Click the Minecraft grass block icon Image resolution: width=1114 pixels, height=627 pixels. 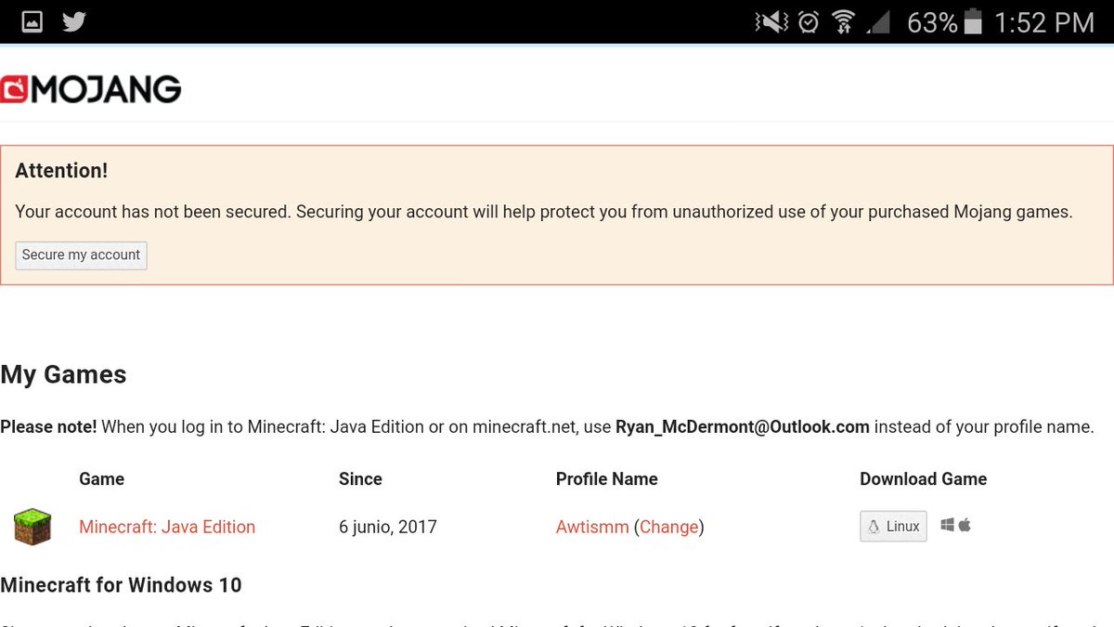[32, 527]
